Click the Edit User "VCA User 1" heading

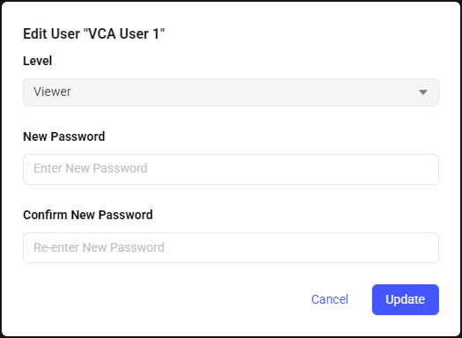[94, 33]
